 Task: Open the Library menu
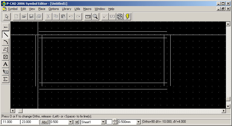67,9
